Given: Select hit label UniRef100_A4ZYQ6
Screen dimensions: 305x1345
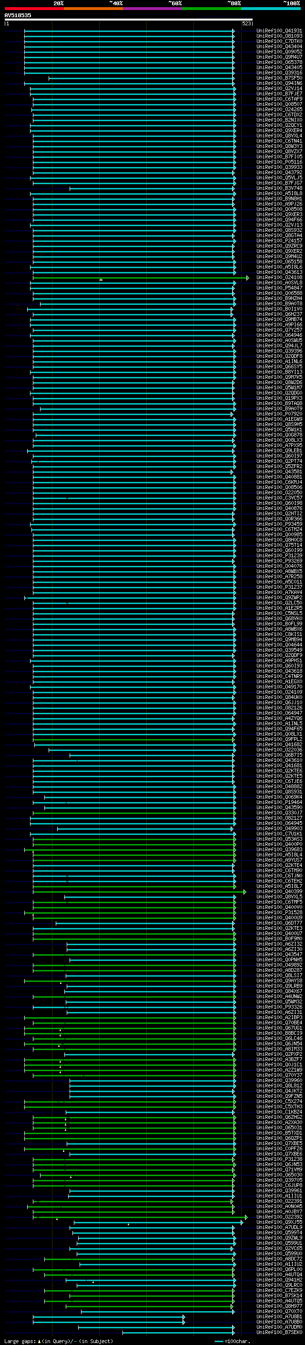Looking at the screenshot, I should pos(279,718).
